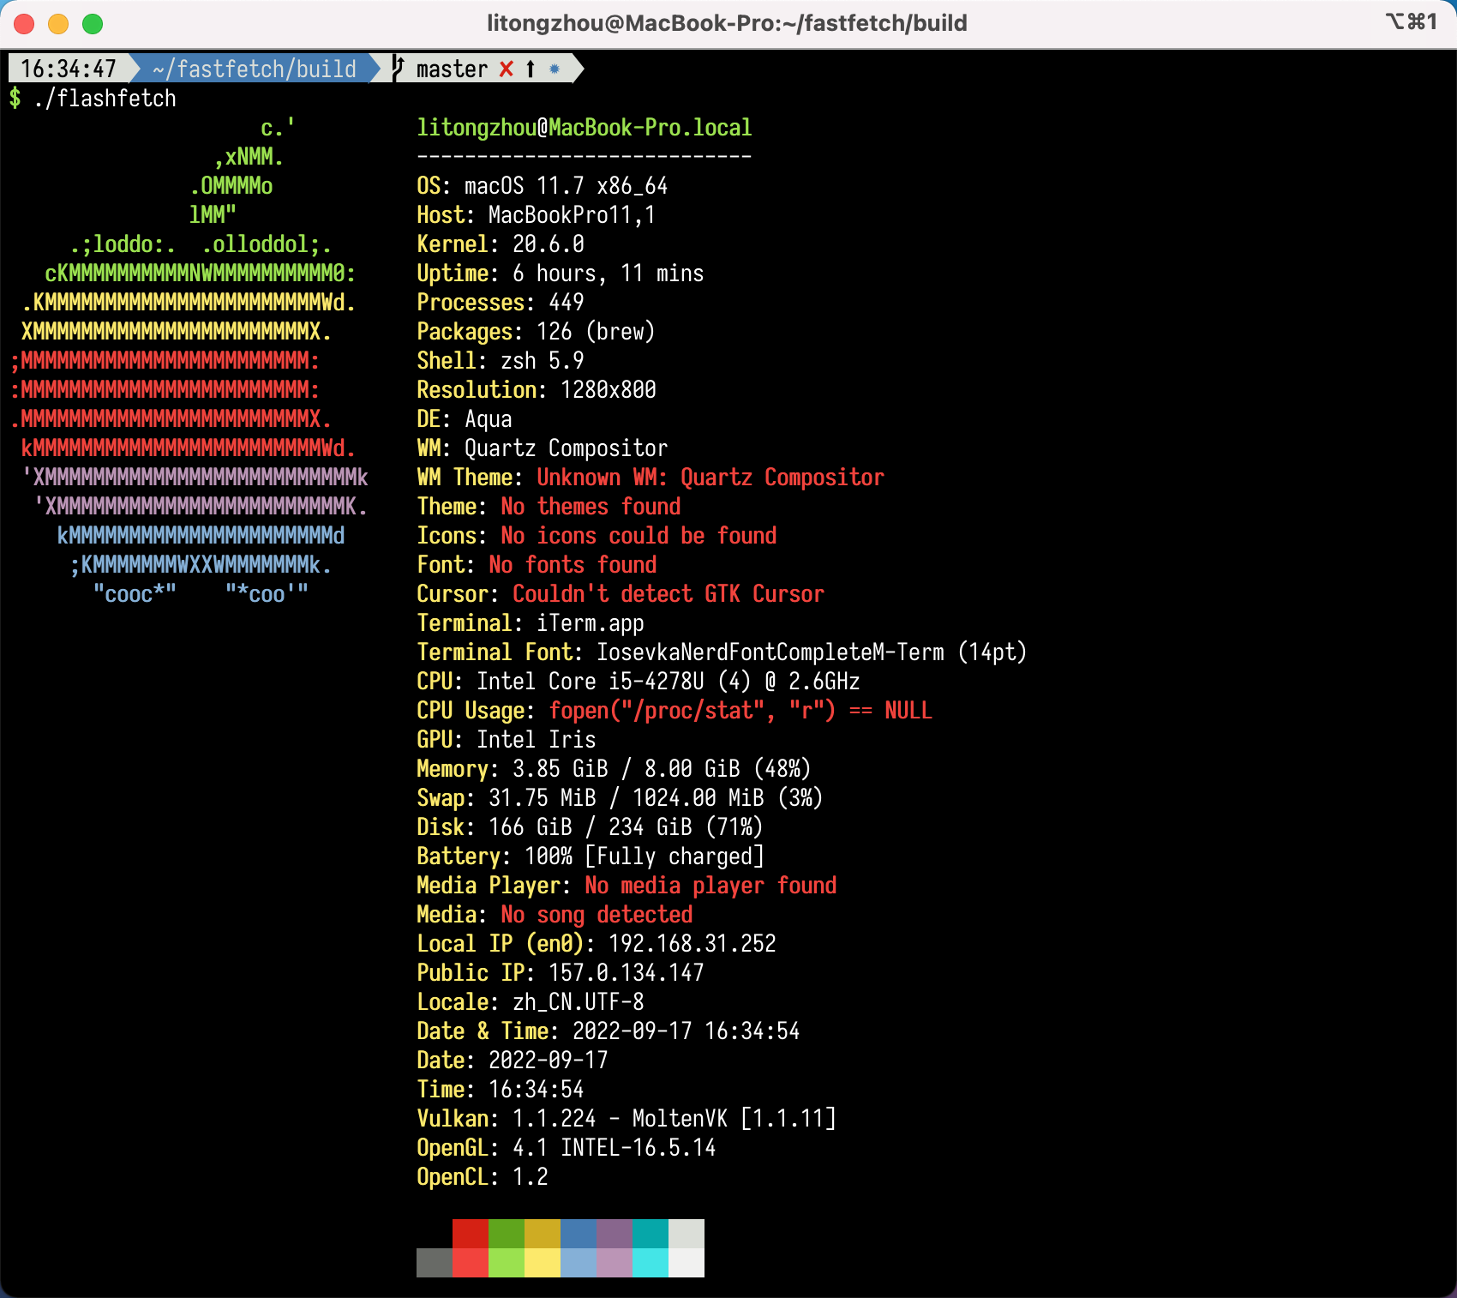Click the OpenGL: 4.1 INTEL line

[567, 1148]
